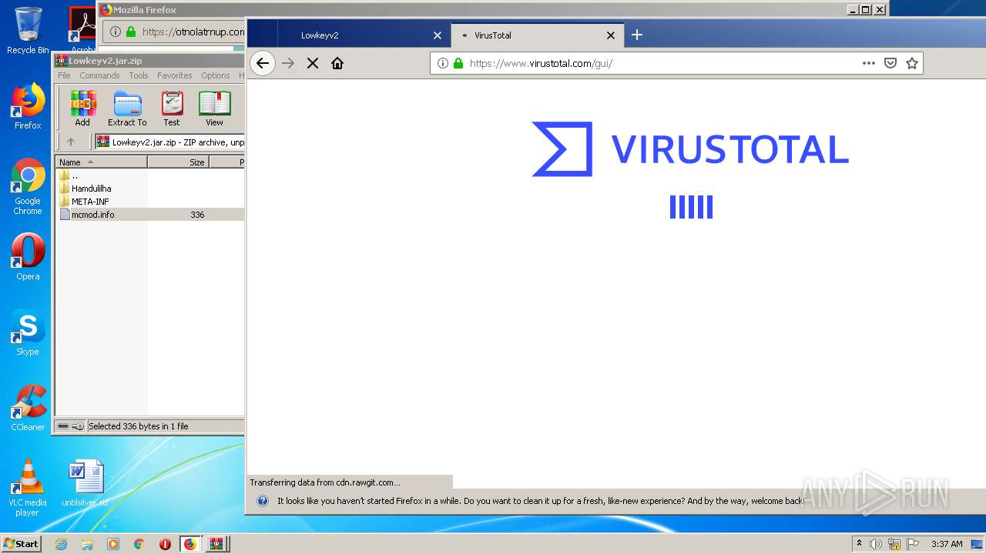Open Windows Media Player from the taskbar
Viewport: 986px width, 554px height.
[x=113, y=544]
